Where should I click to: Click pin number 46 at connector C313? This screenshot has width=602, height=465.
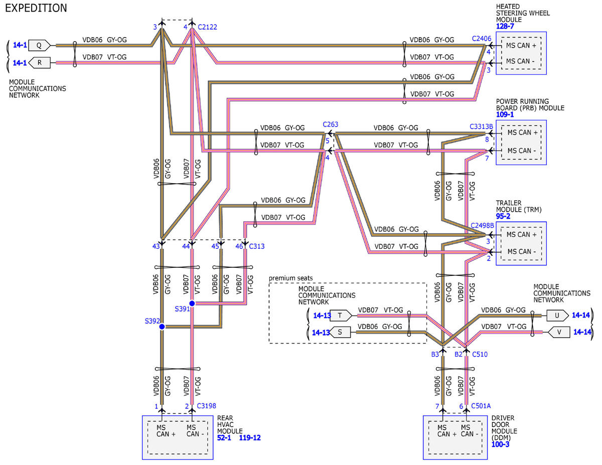point(240,246)
